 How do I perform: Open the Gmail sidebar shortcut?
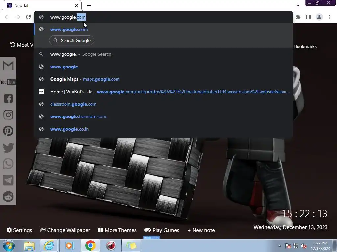8,66
